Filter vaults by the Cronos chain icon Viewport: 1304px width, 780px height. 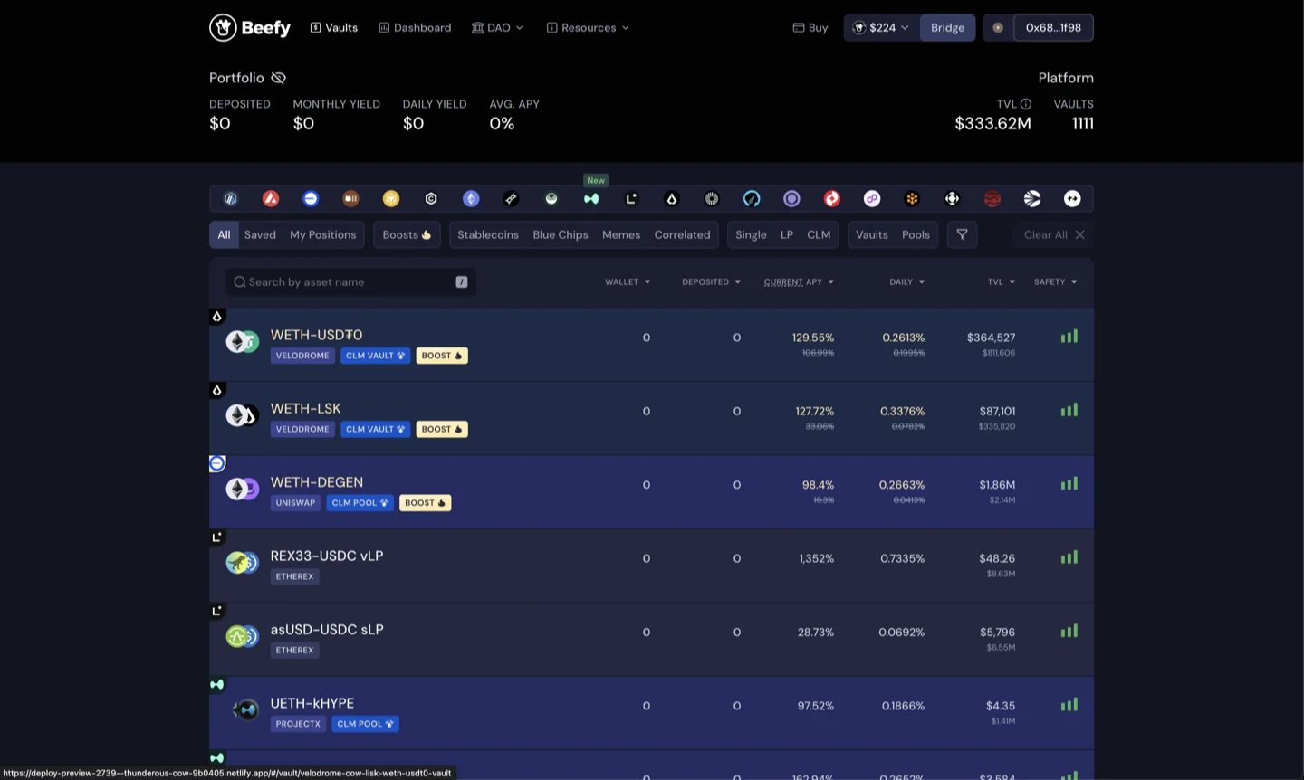431,199
